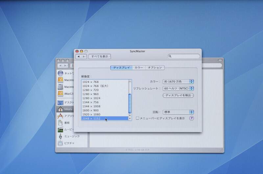Screen dimensions: 263x174
Task: Click the System Preferences search field
Action: point(184,56)
